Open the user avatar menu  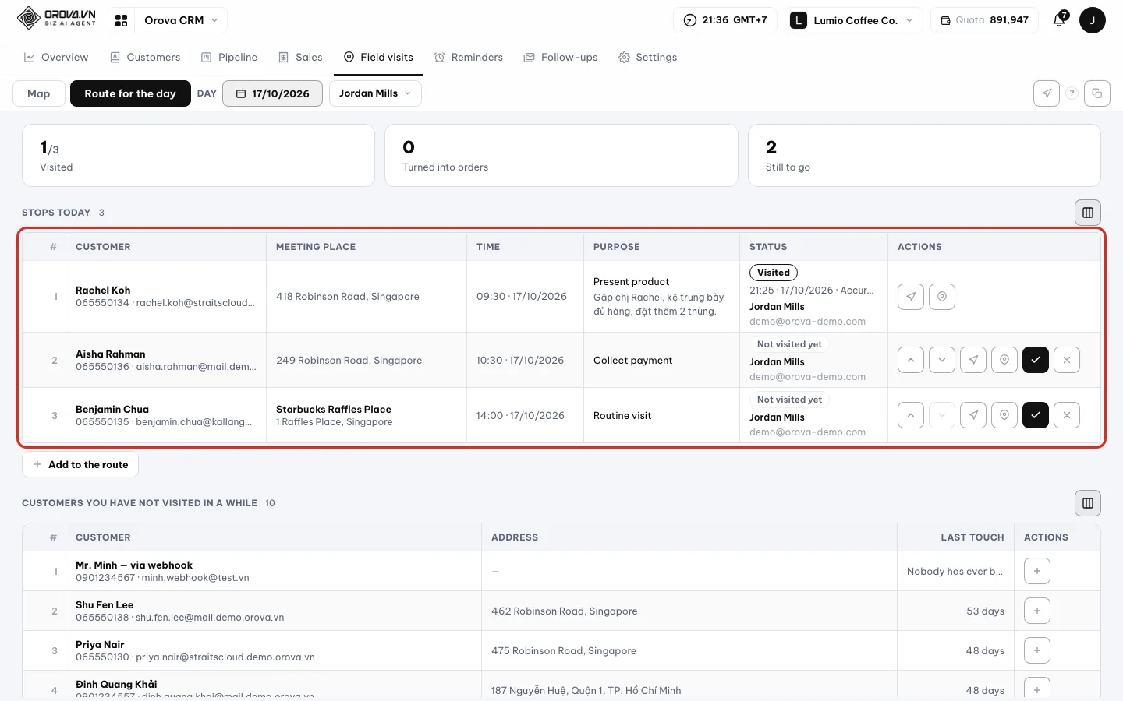click(1093, 20)
